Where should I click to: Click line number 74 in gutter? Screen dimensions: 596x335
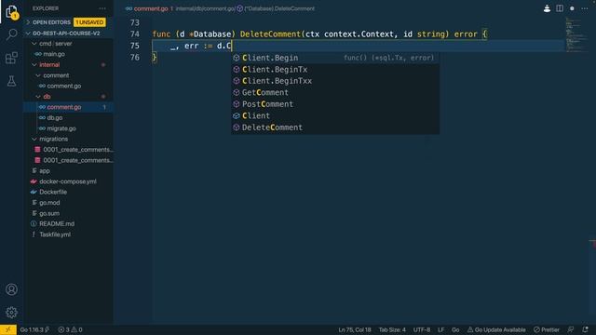[x=134, y=34]
